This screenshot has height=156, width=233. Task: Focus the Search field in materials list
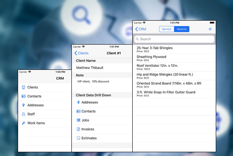174,39
